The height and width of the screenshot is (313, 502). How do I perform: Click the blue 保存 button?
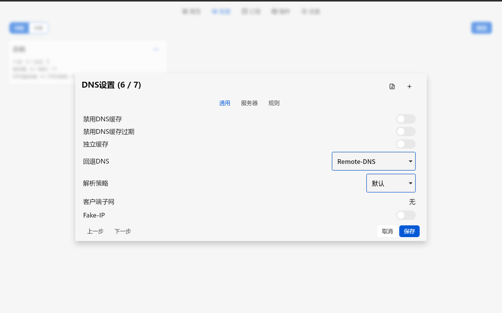pos(409,231)
